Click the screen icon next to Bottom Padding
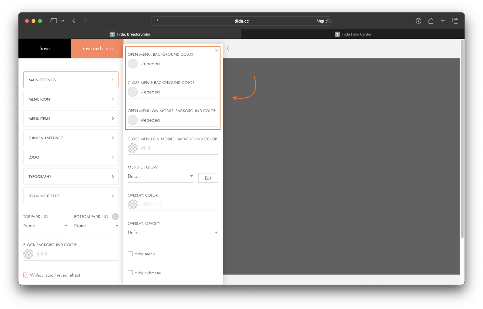 [x=115, y=217]
